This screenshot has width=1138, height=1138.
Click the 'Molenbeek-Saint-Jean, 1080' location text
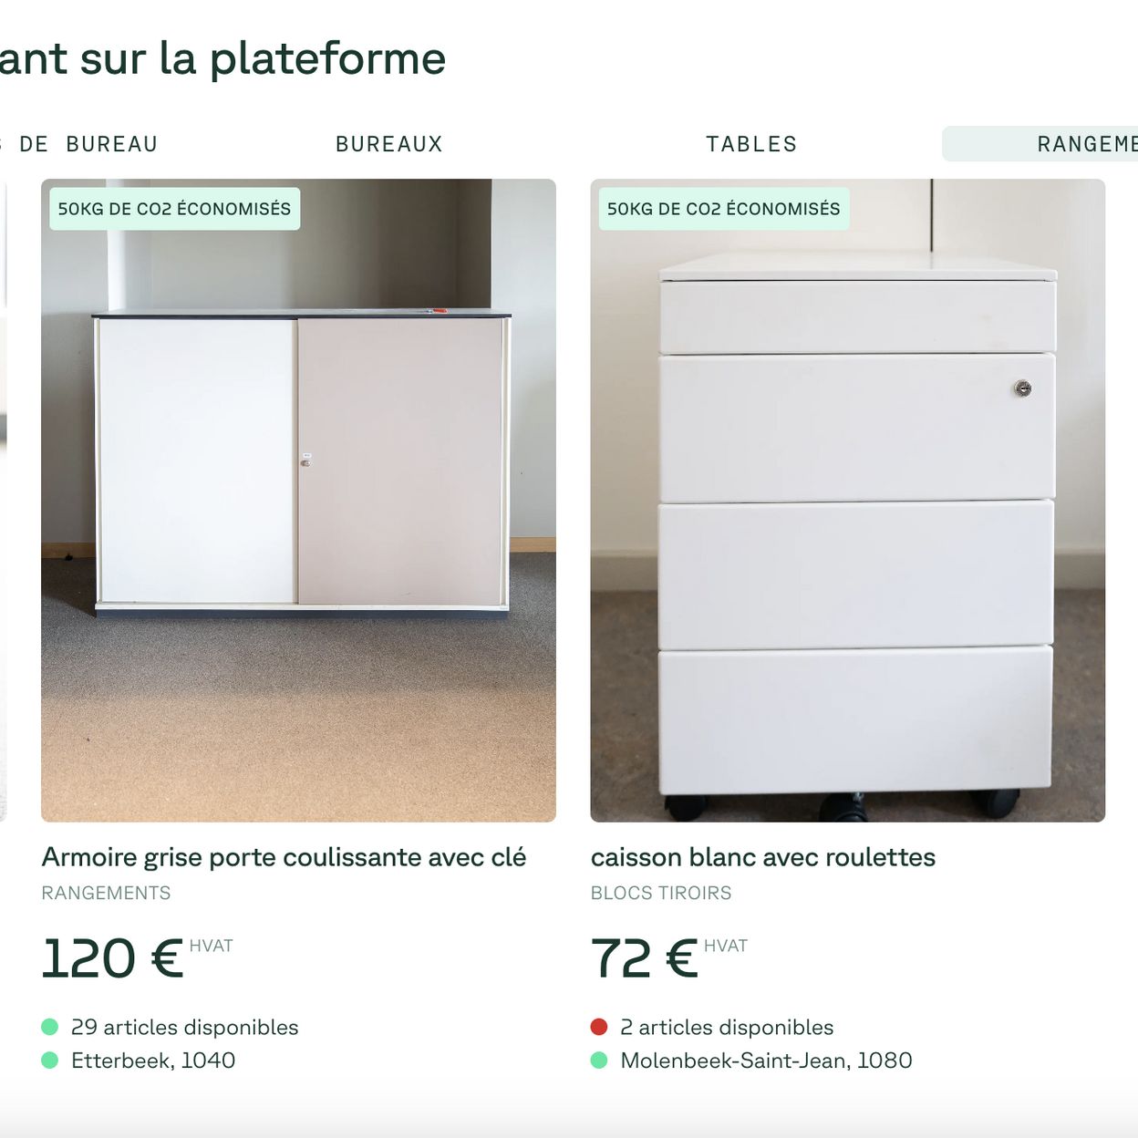pyautogui.click(x=766, y=1060)
